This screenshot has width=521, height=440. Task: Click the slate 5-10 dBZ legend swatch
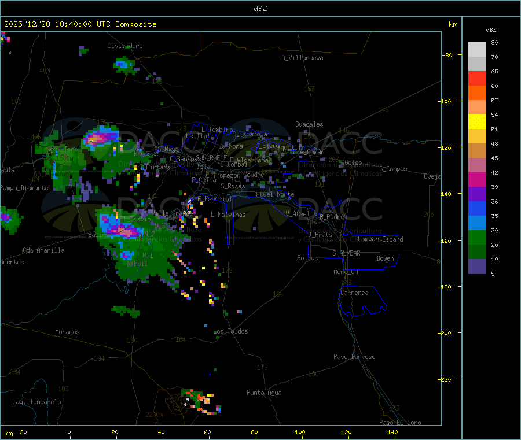477,267
